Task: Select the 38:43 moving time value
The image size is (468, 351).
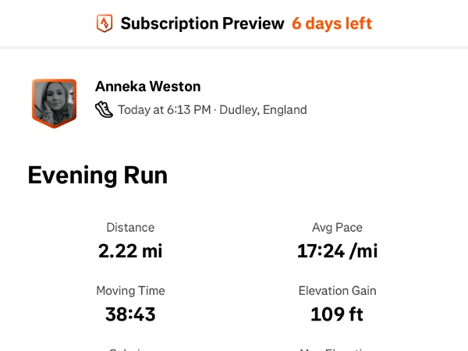Action: click(x=130, y=314)
